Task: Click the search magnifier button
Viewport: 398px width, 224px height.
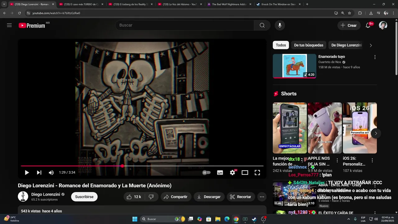Action: (262, 26)
